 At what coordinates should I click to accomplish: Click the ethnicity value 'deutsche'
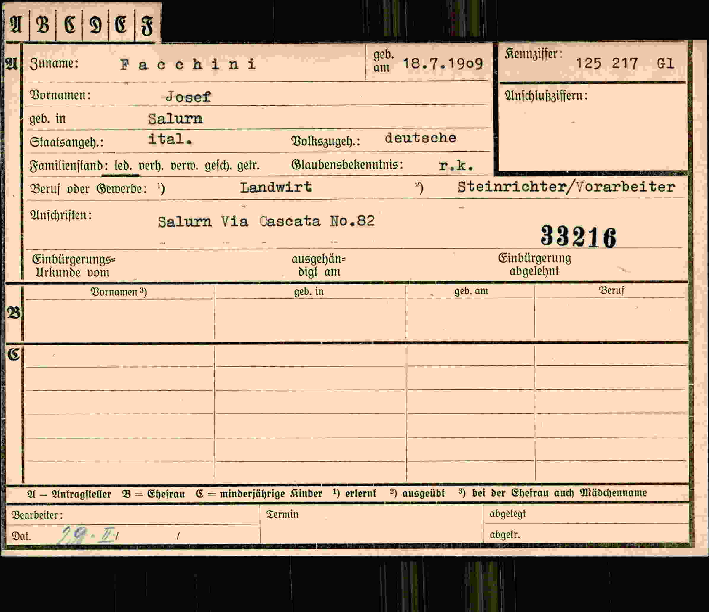pyautogui.click(x=421, y=138)
